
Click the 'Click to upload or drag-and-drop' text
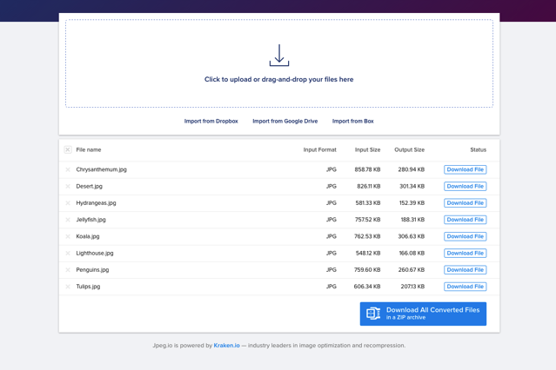point(278,79)
